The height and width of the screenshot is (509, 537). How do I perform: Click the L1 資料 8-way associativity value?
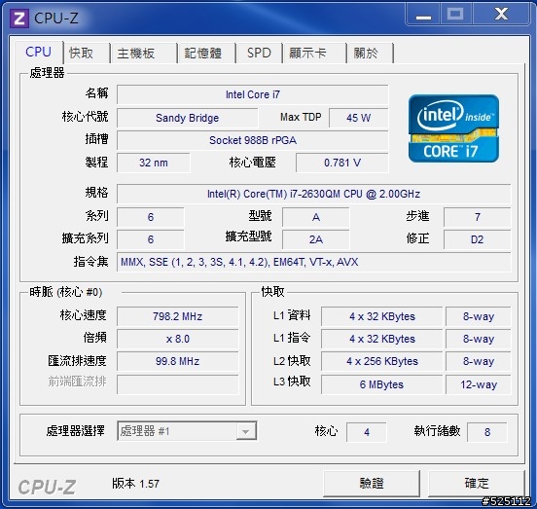(479, 316)
